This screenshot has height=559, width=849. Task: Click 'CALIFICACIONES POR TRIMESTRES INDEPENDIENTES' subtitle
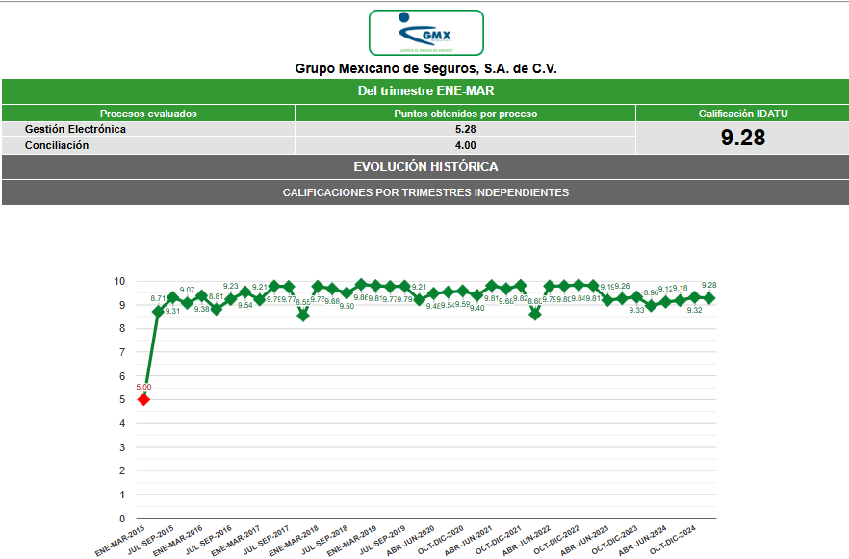pyautogui.click(x=425, y=192)
